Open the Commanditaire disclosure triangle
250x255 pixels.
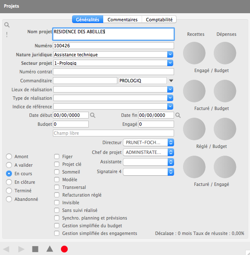pos(171,81)
